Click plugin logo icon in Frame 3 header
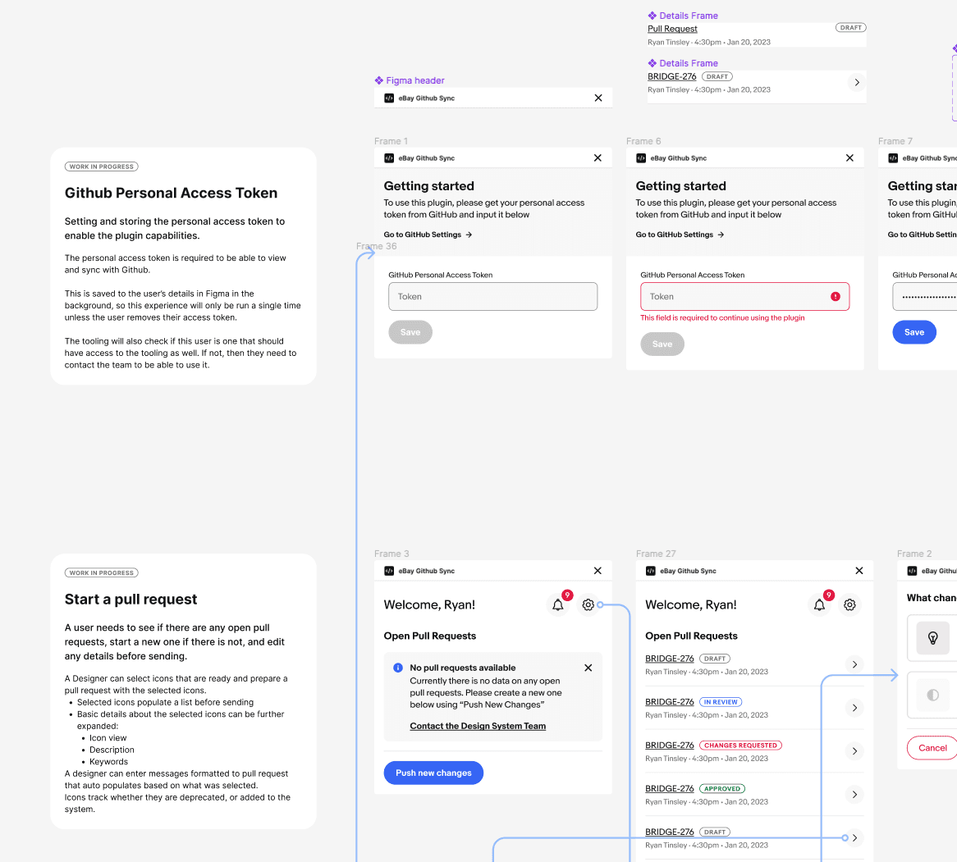Screen dimensions: 957x862 point(389,571)
